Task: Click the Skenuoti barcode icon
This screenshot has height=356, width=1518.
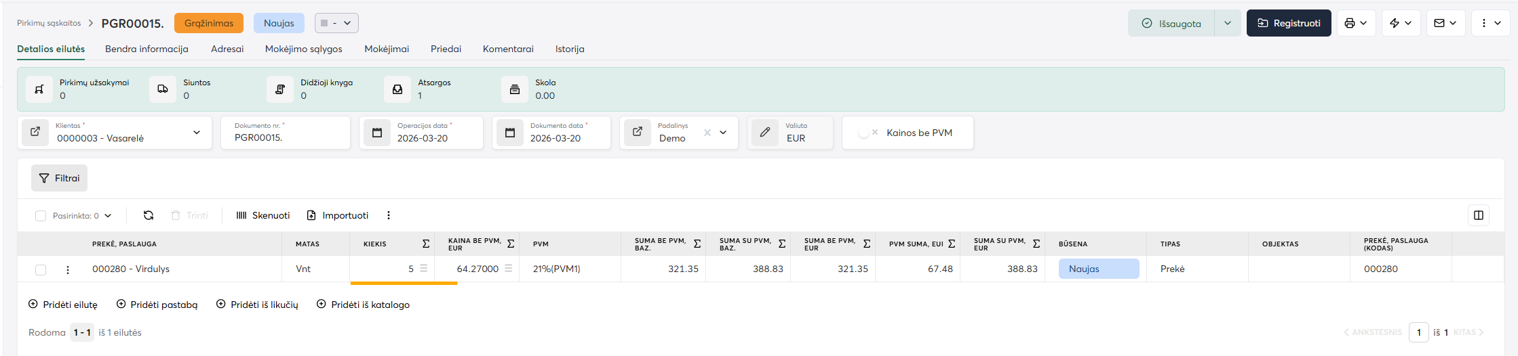Action: (241, 215)
